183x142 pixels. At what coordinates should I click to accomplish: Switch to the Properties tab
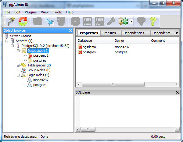pos(89,33)
